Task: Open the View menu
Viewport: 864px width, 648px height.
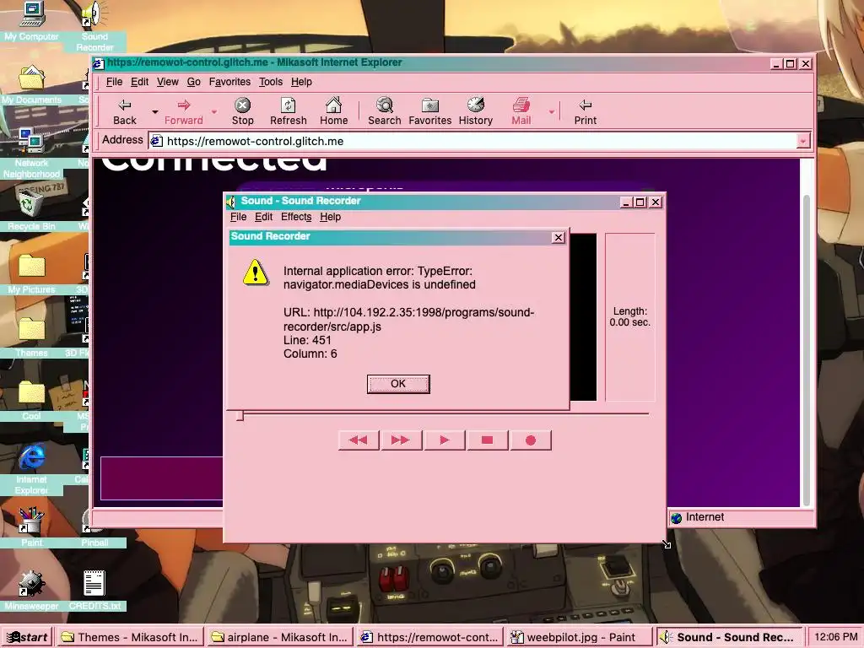Action: pos(168,82)
